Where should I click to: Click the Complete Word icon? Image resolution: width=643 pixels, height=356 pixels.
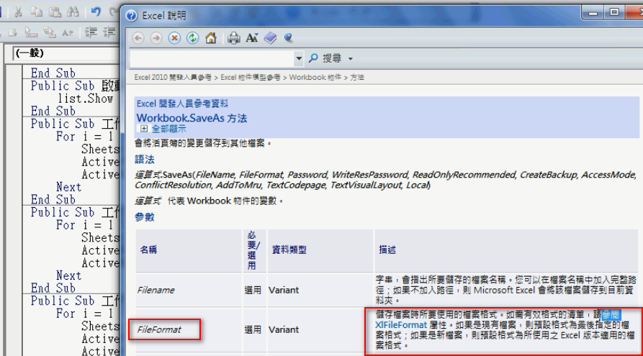(x=68, y=32)
